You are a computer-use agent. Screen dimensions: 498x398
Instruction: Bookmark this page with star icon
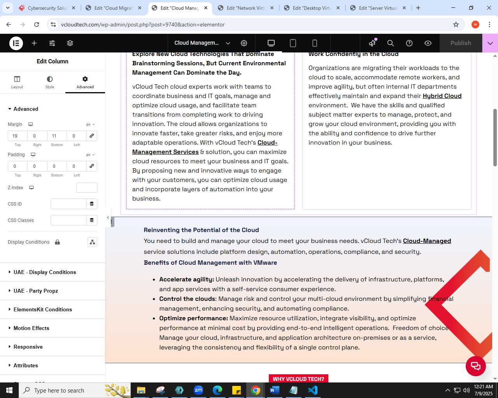456,24
